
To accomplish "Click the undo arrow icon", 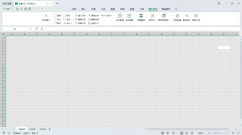I will (34, 9).
